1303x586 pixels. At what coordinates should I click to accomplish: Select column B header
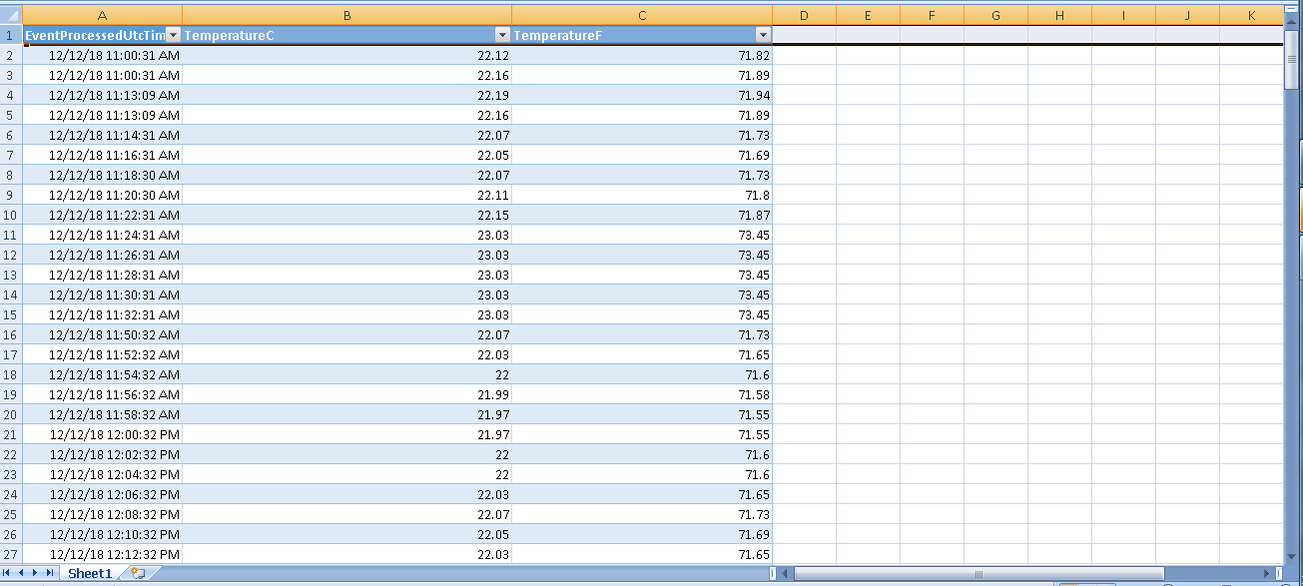(x=346, y=15)
